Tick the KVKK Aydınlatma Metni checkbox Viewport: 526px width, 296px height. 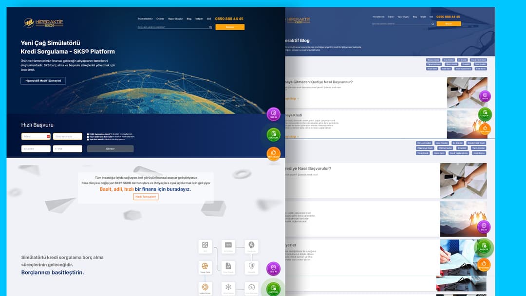point(88,134)
